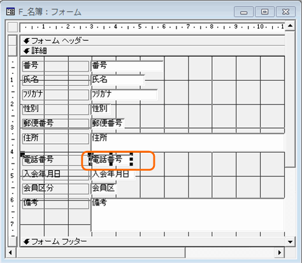Select the 住所 text box field

188,142
